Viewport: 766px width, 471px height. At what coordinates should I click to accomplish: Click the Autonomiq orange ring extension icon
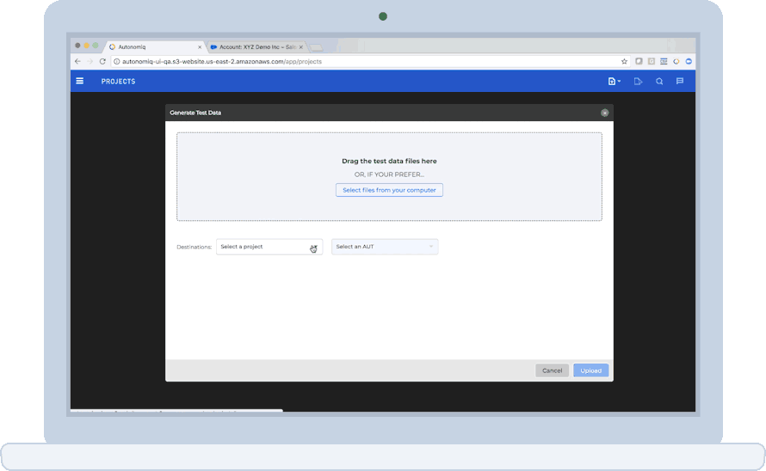coord(676,62)
